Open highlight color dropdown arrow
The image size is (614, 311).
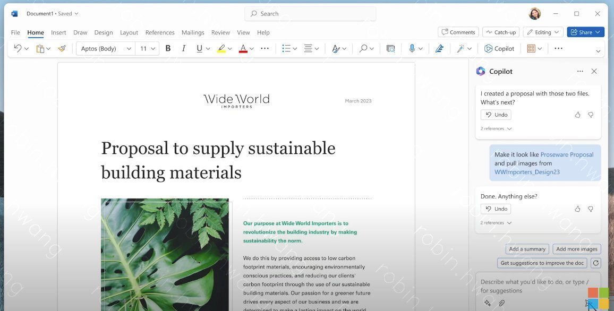pyautogui.click(x=230, y=49)
